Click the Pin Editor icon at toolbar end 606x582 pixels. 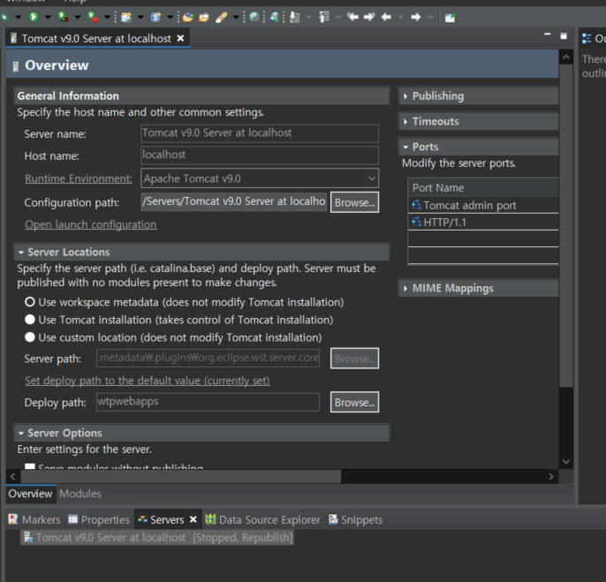point(450,18)
